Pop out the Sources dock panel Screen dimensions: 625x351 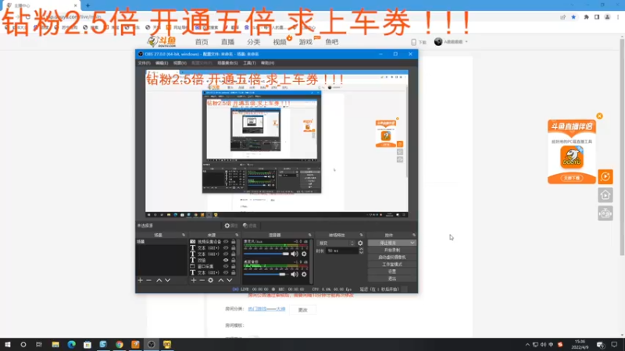point(237,235)
